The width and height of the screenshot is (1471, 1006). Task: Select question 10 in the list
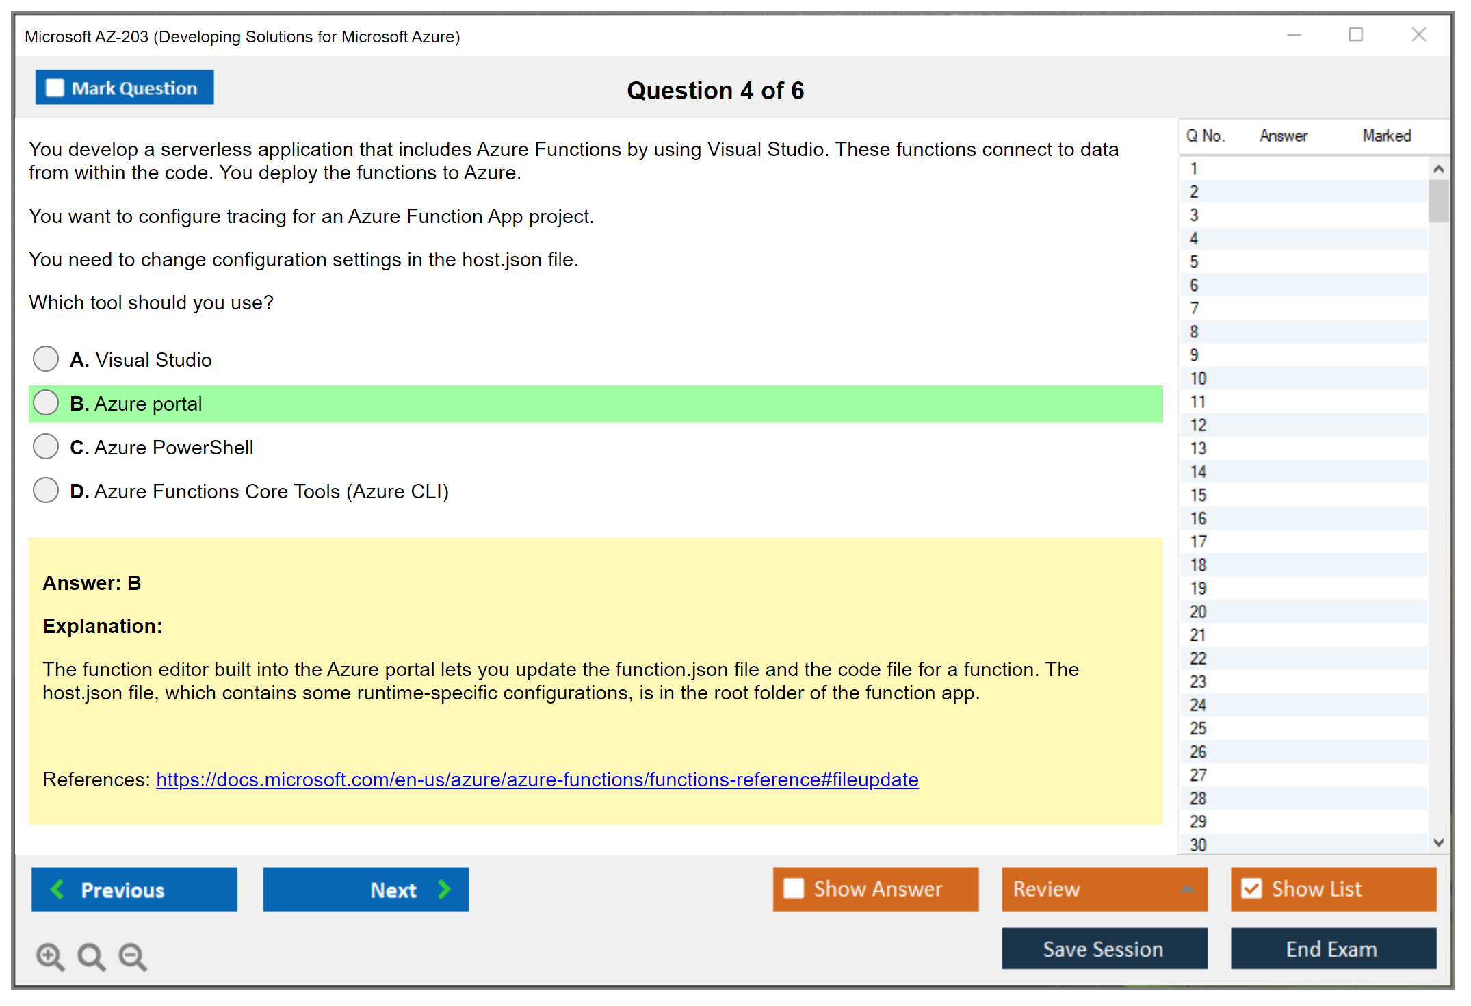[x=1198, y=378]
